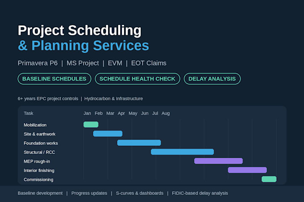
Task: Select the Site & earthwork blue bar
Action: 108,134
